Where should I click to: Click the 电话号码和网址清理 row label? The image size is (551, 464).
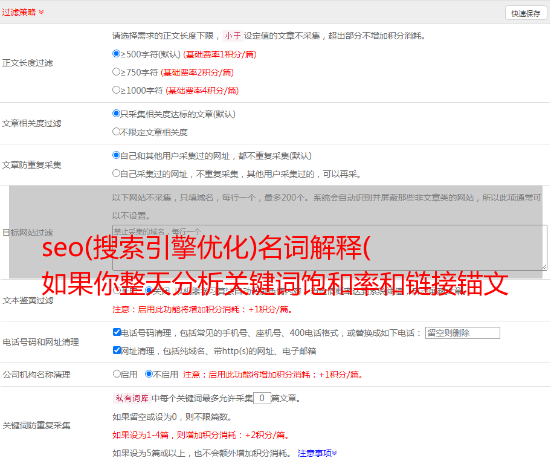[x=40, y=342]
